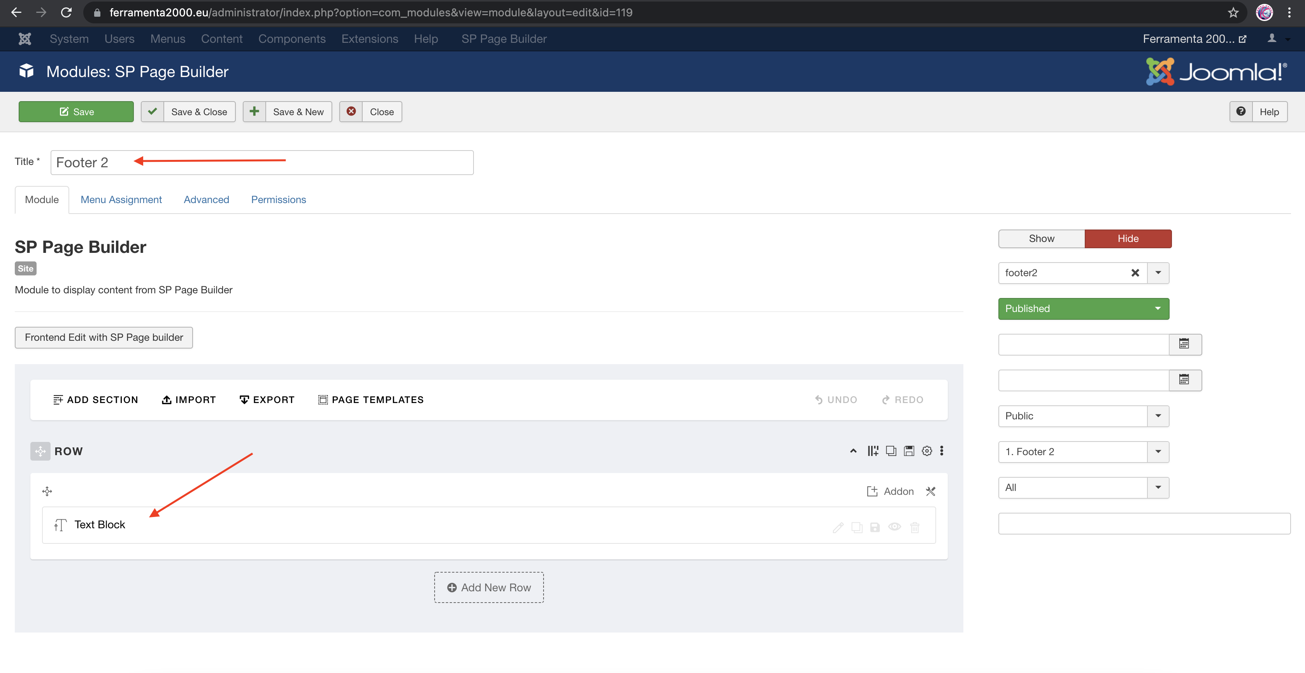Expand the Public access dropdown
The width and height of the screenshot is (1305, 673).
click(x=1158, y=416)
